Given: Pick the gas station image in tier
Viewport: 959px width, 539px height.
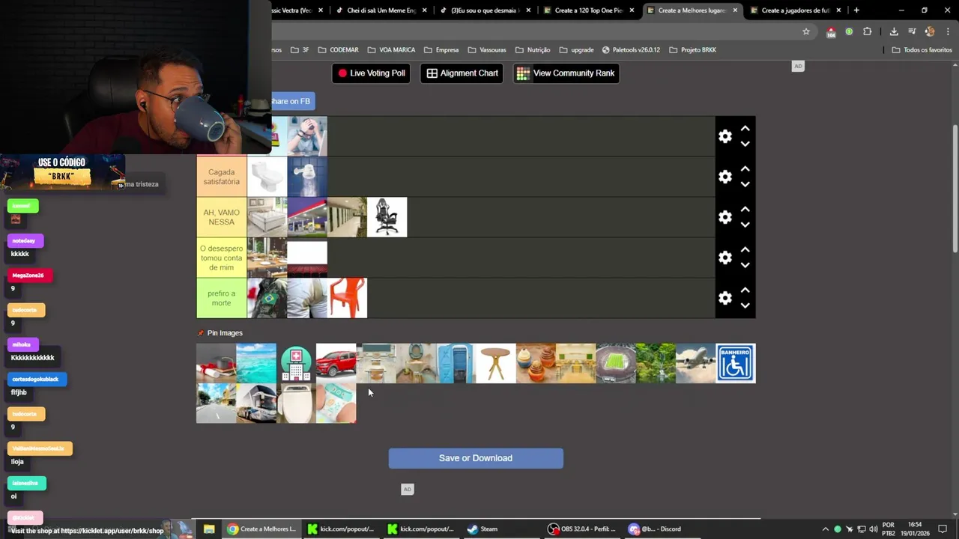Looking at the screenshot, I should pyautogui.click(x=307, y=217).
